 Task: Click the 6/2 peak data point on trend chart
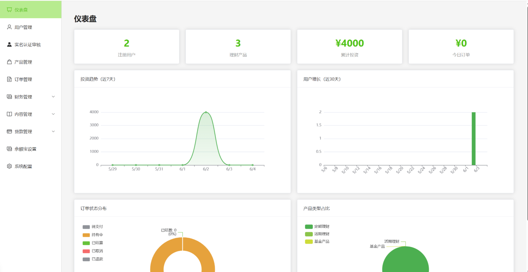[x=206, y=112]
